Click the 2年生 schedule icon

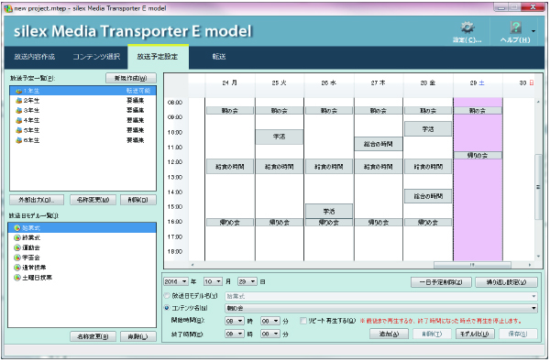(x=19, y=101)
